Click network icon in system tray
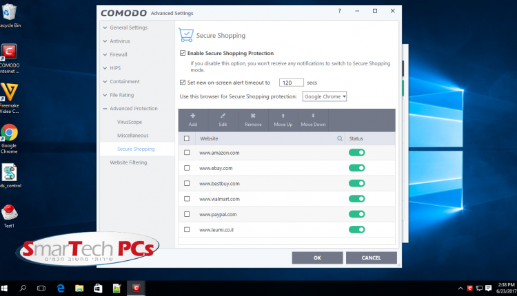Screen dimensions: 517x296 pos(479,288)
